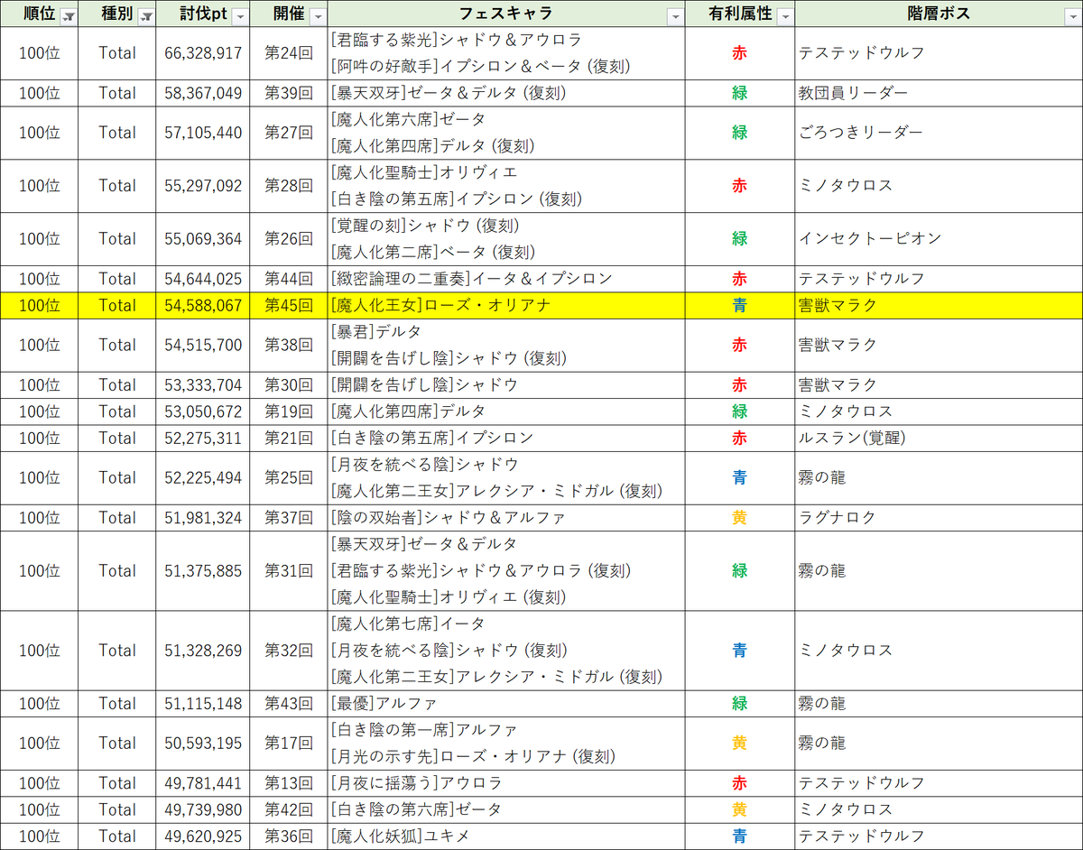
Task: Click the 第42回 cell
Action: click(289, 809)
